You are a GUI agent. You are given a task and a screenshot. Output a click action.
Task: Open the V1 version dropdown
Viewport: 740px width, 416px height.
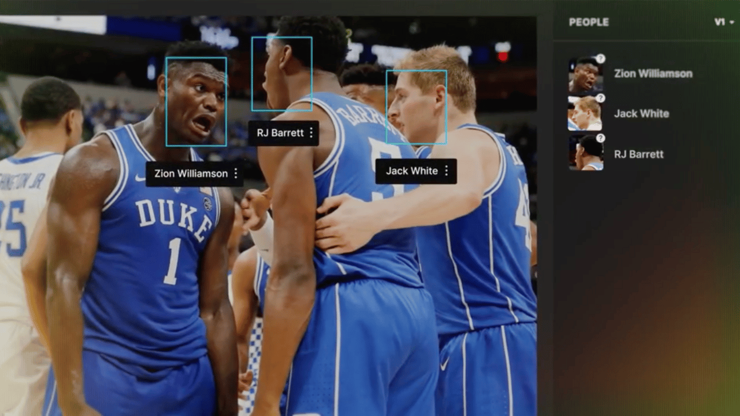tap(724, 22)
